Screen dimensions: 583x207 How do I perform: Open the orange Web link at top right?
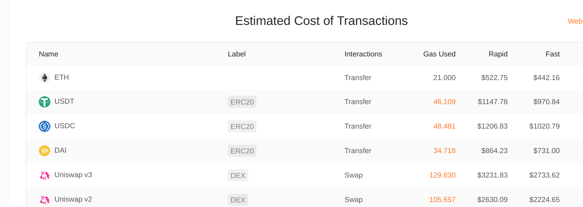coord(575,21)
